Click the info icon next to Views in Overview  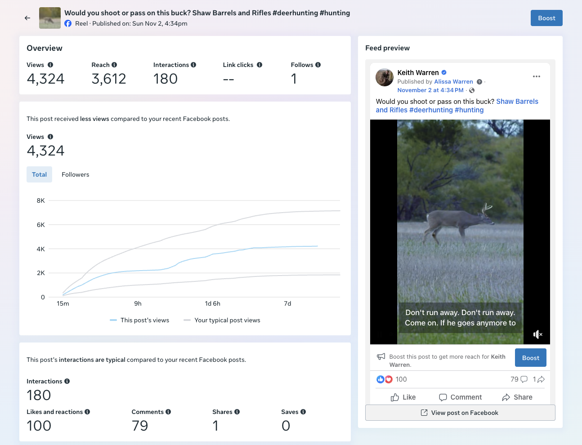pos(50,65)
